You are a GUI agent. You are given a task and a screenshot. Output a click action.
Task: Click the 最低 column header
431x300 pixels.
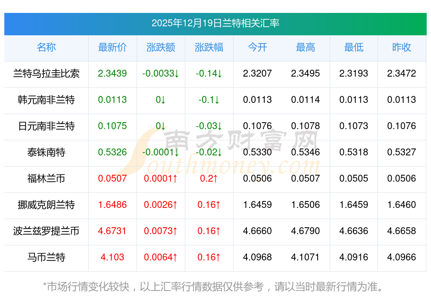[x=354, y=47]
